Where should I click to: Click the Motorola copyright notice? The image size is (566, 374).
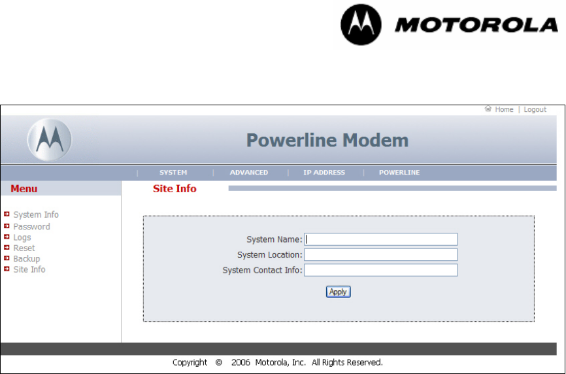tap(277, 362)
